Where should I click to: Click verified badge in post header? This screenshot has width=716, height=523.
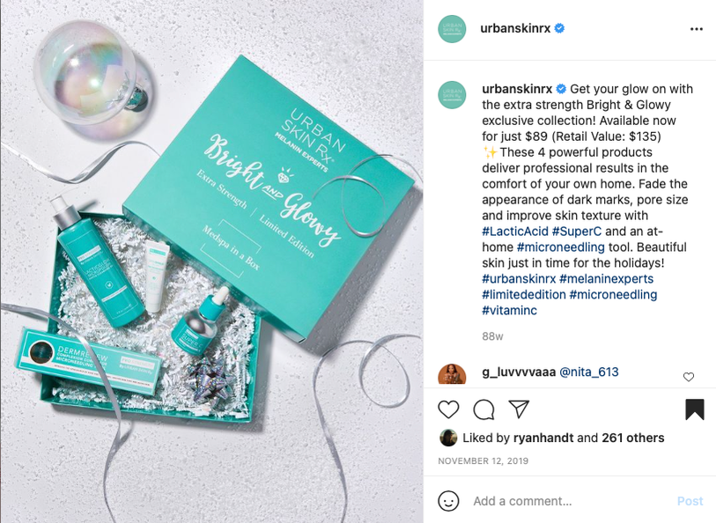[x=559, y=28]
